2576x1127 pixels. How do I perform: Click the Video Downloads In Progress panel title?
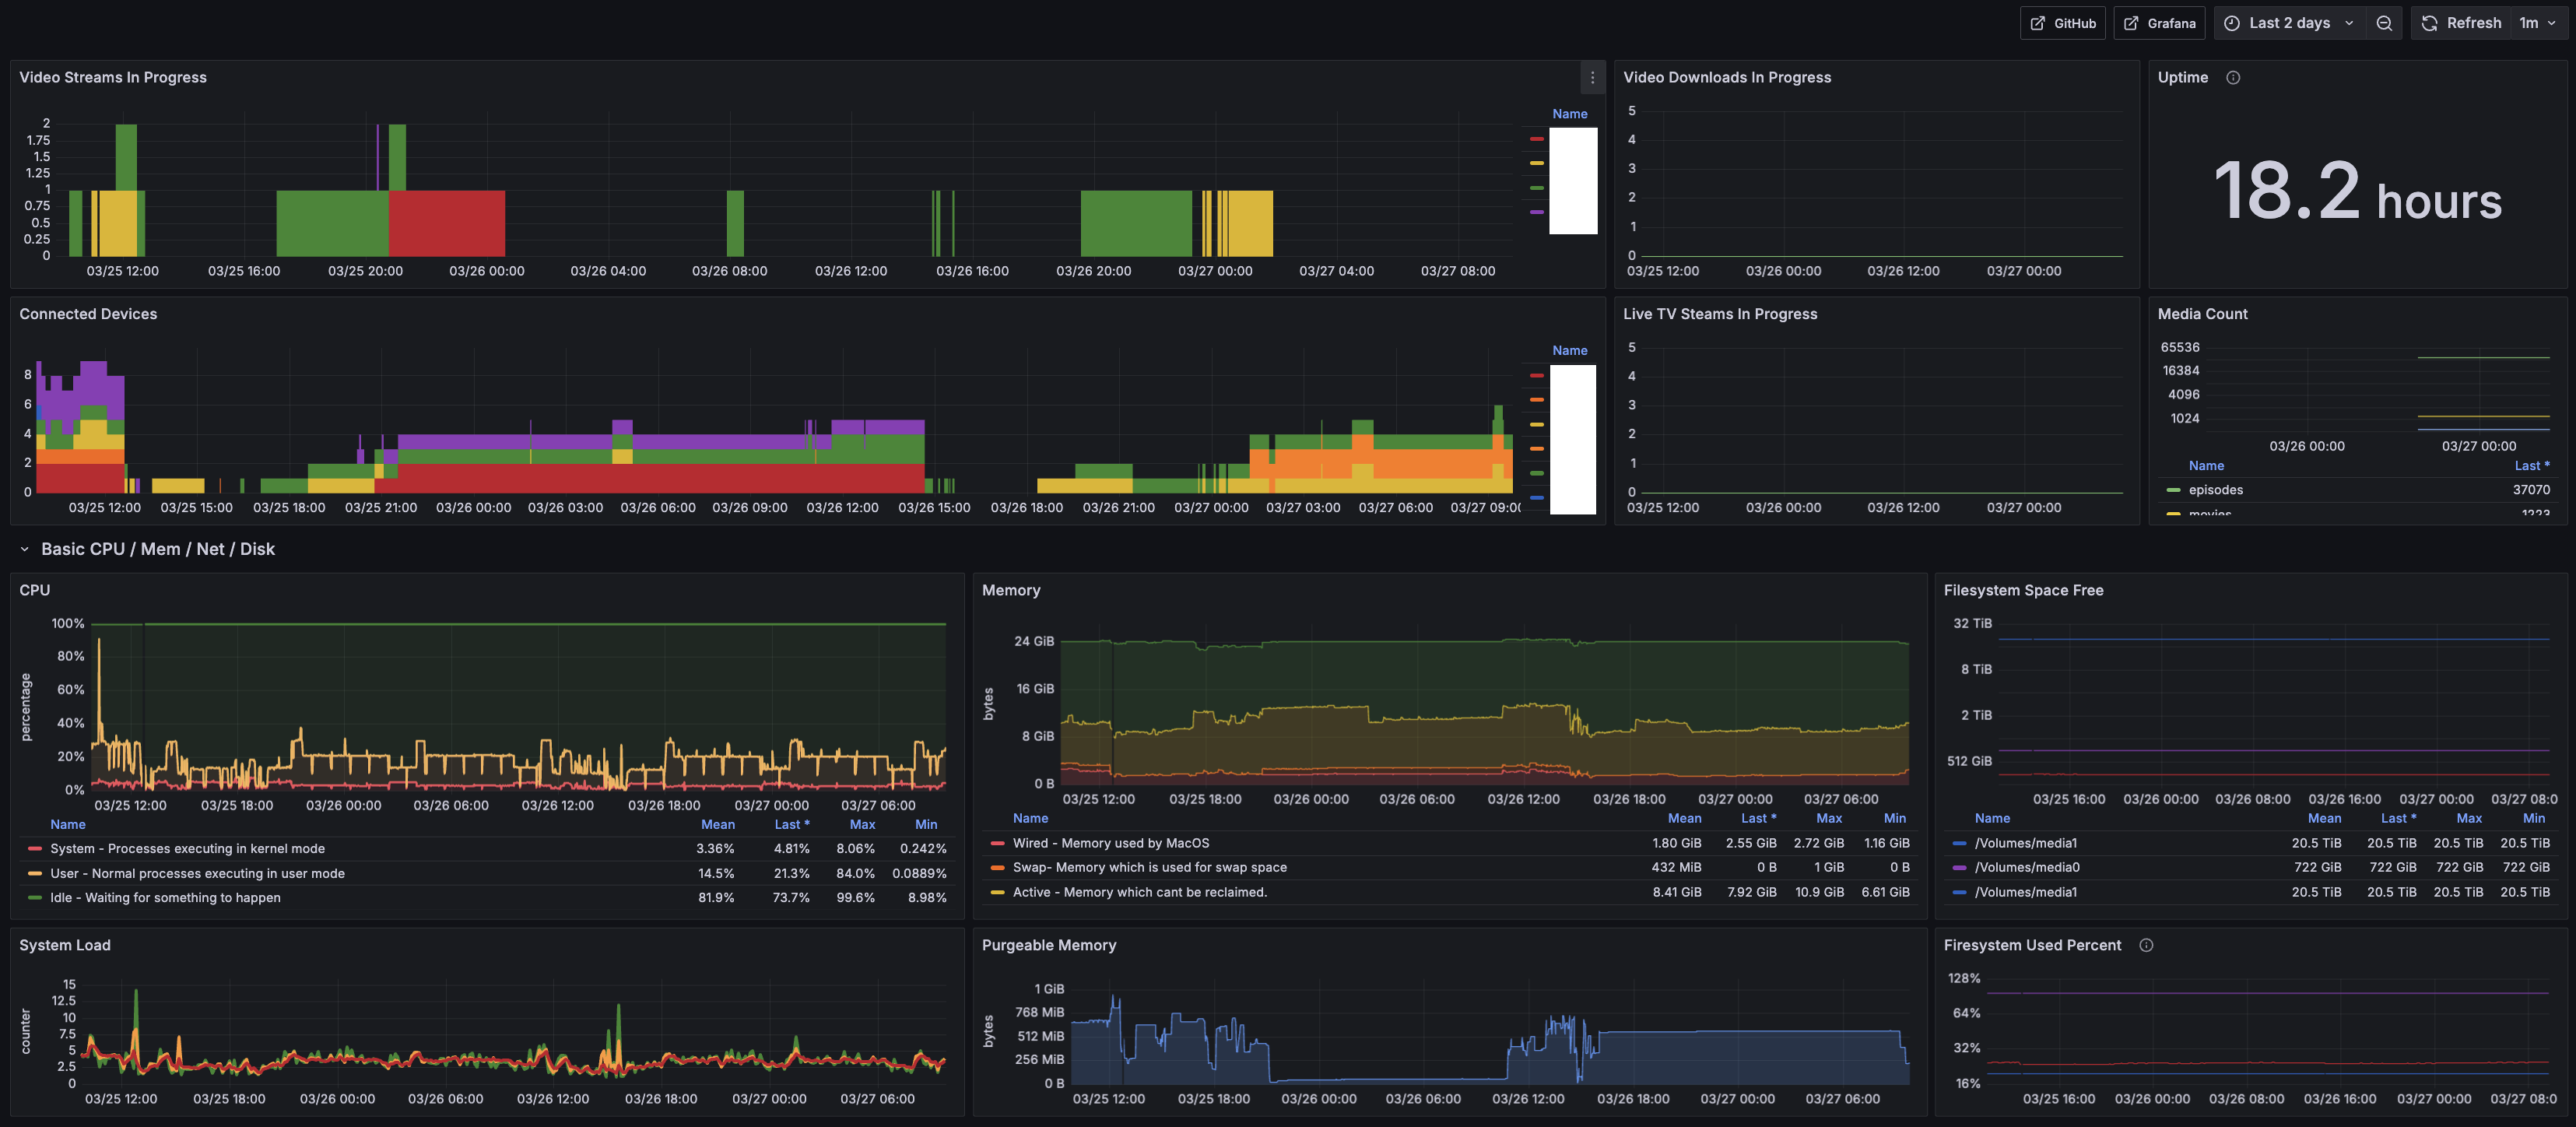(x=1726, y=77)
